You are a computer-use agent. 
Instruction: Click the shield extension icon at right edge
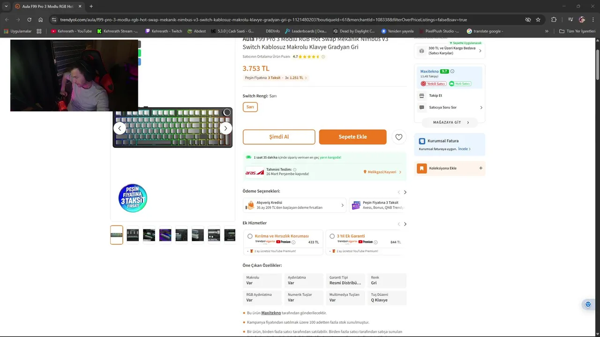pos(588,305)
